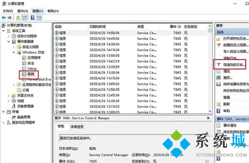
Task: Click the blue help question mark toolbar icon
Action: 33,18
